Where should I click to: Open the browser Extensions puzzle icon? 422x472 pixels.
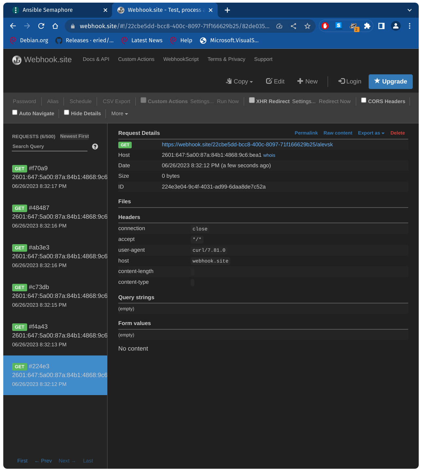click(x=367, y=26)
